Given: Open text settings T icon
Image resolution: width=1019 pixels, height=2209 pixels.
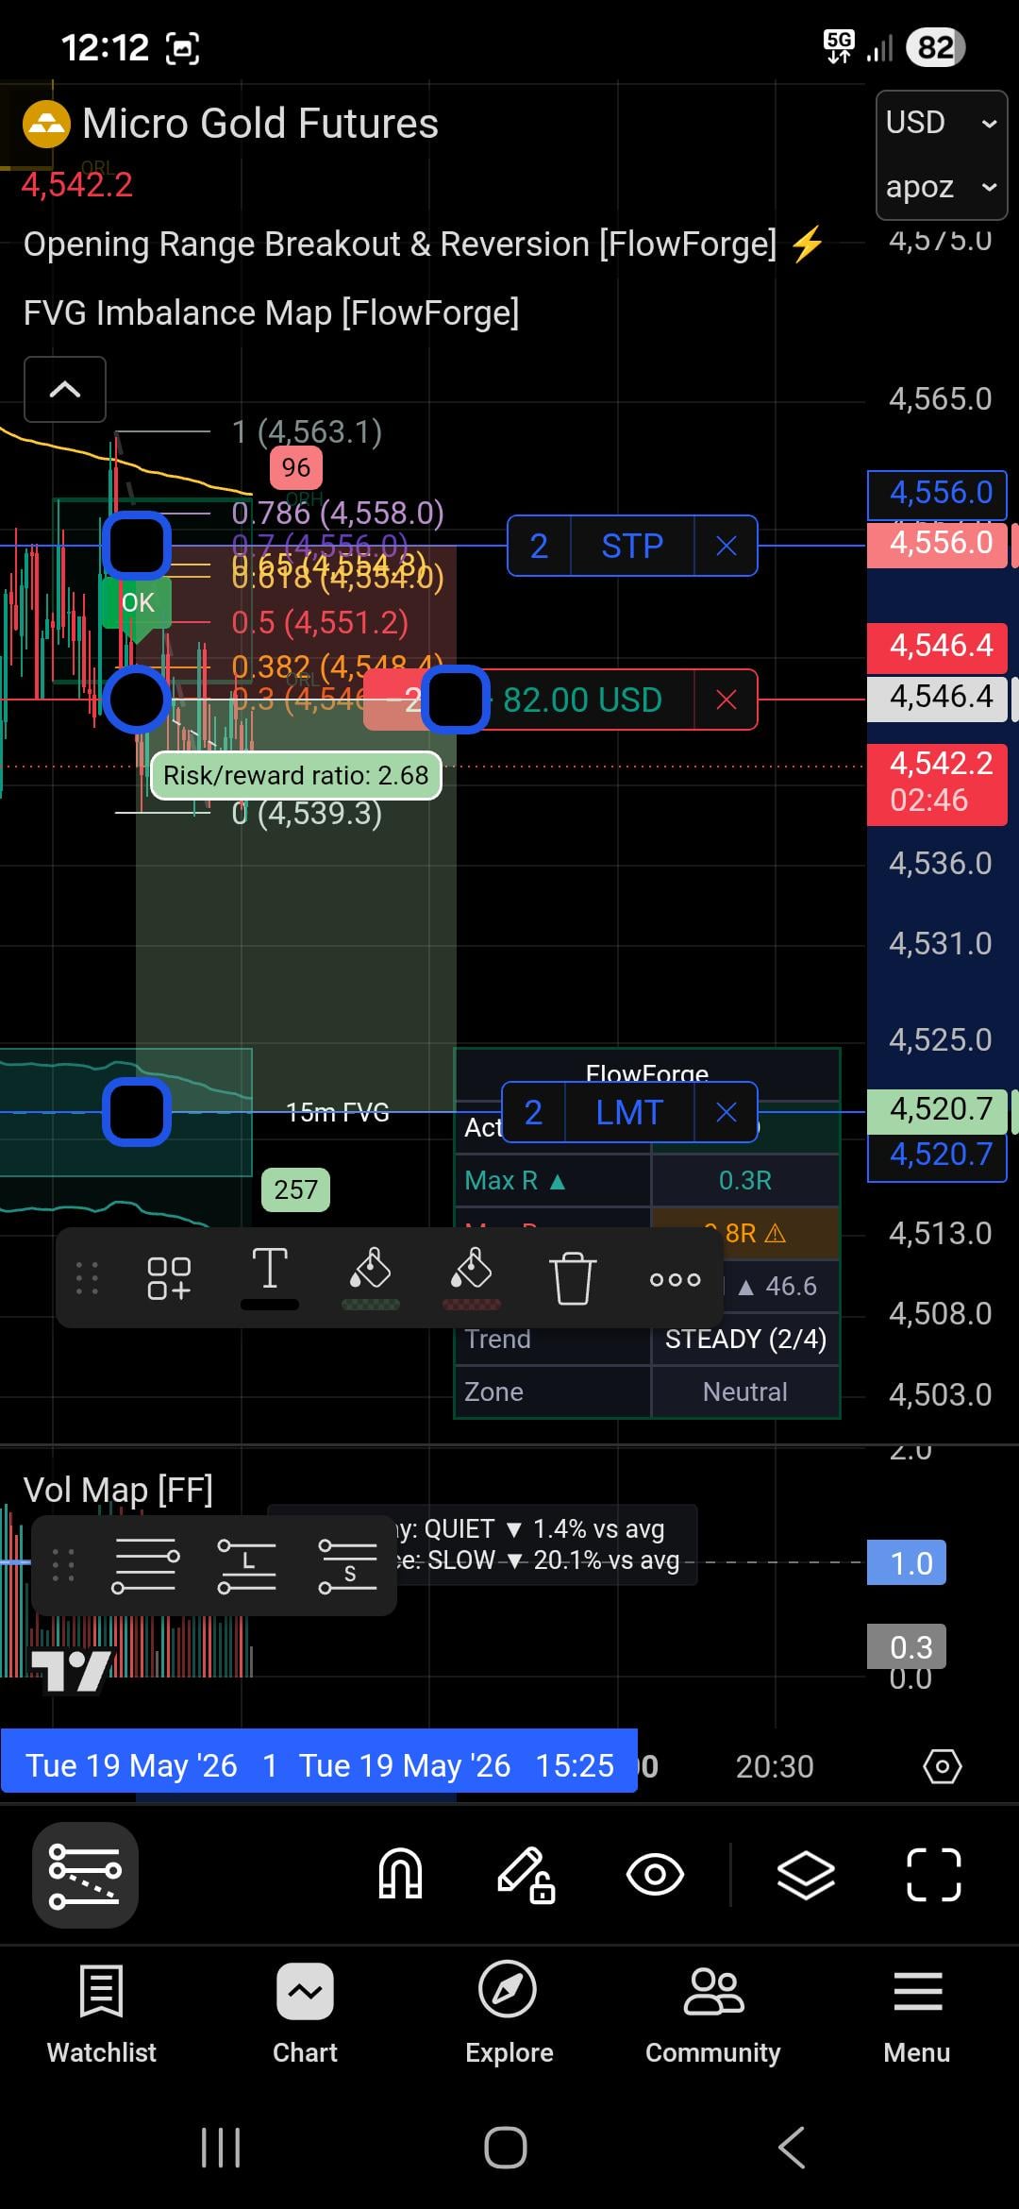Looking at the screenshot, I should pos(270,1277).
